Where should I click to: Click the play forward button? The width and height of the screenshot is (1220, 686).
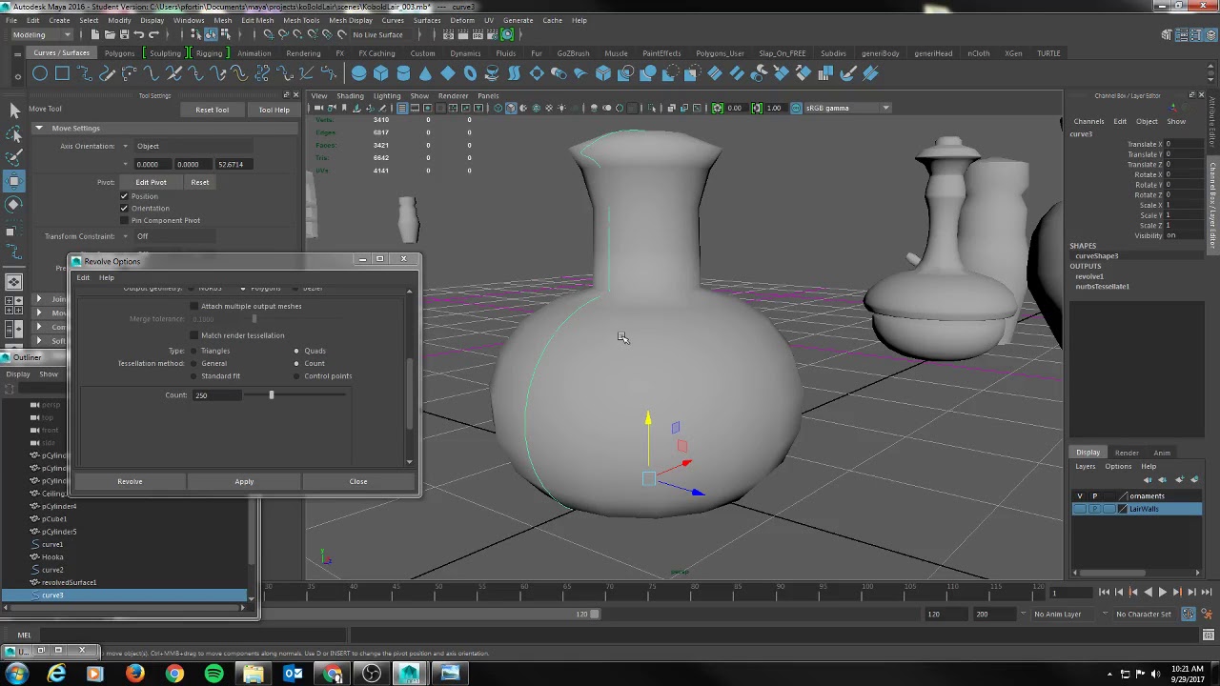tap(1162, 592)
